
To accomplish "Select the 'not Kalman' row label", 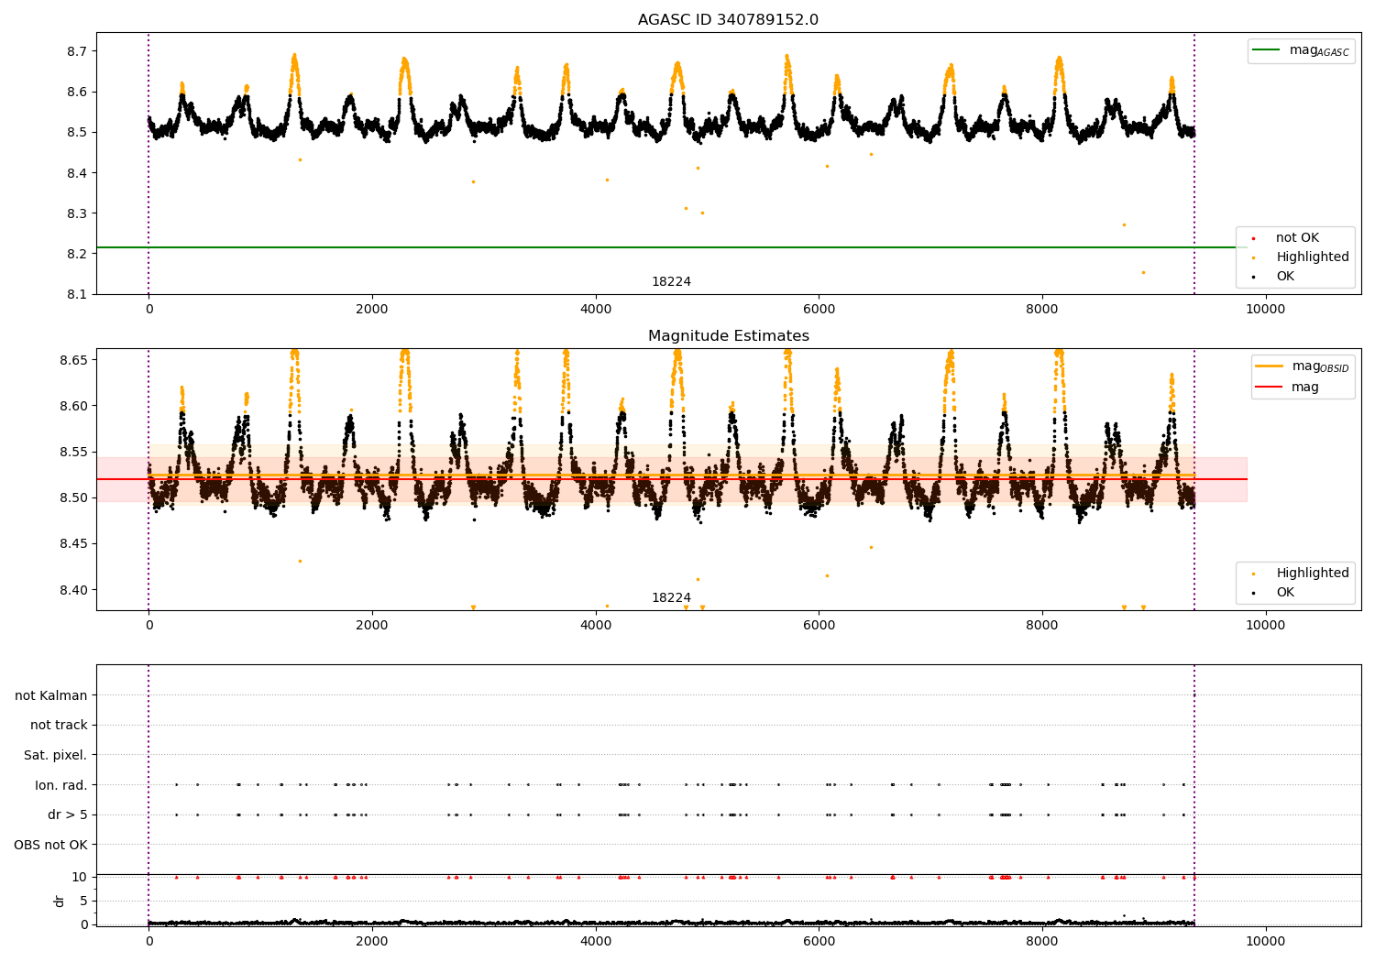I will pyautogui.click(x=50, y=696).
